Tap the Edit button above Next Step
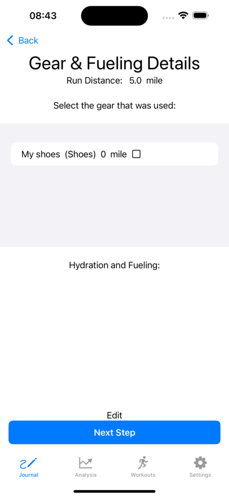This screenshot has height=497, width=229. click(x=114, y=415)
